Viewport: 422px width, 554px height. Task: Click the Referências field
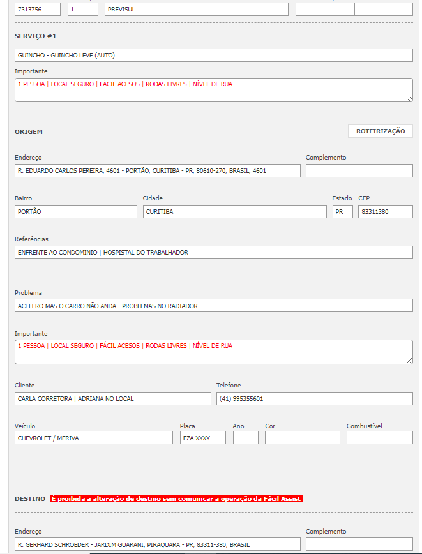point(213,252)
